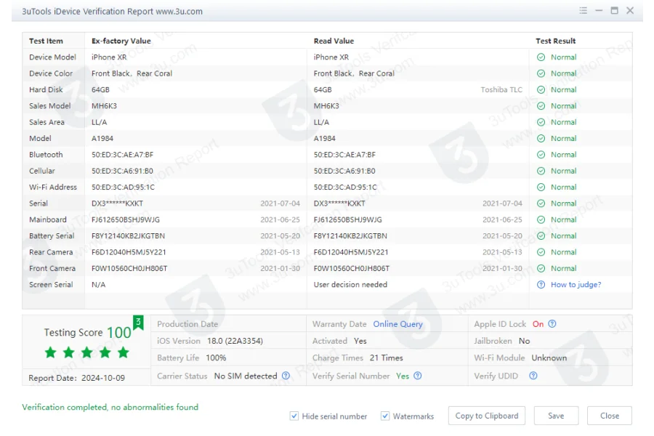Click green check icon in Sales Area row
This screenshot has width=654, height=436.
pyautogui.click(x=541, y=122)
